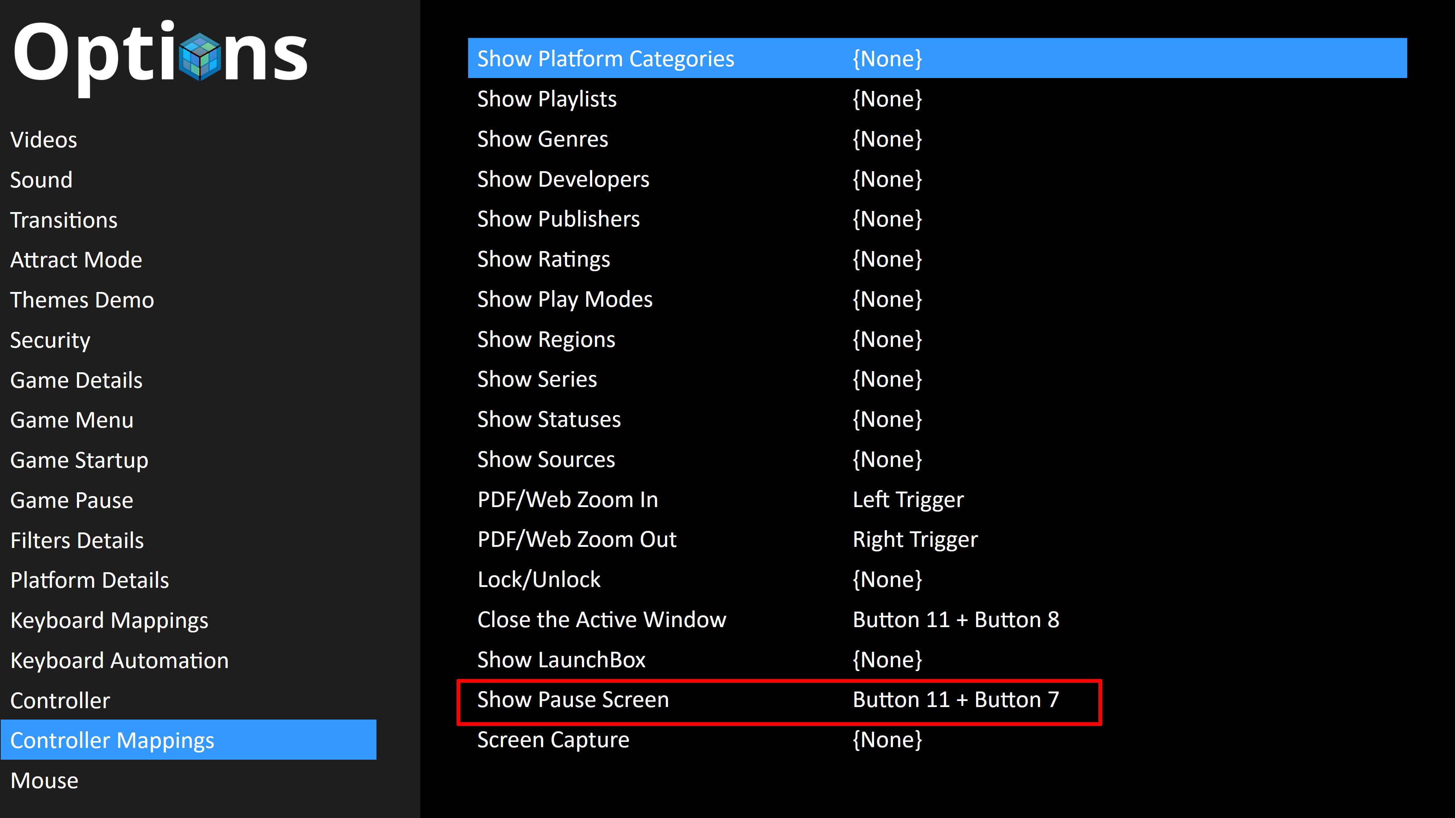Click {None} value beside Show LaunchBox

(887, 660)
